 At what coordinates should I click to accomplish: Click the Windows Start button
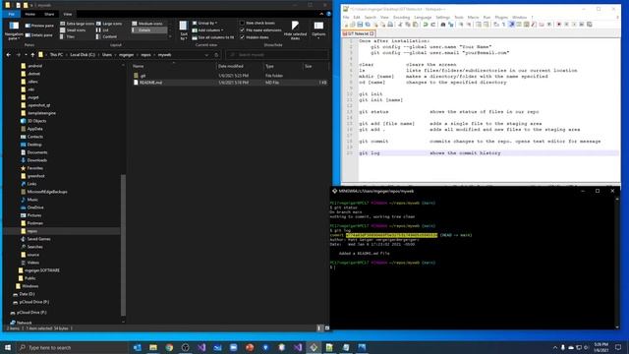coord(8,347)
